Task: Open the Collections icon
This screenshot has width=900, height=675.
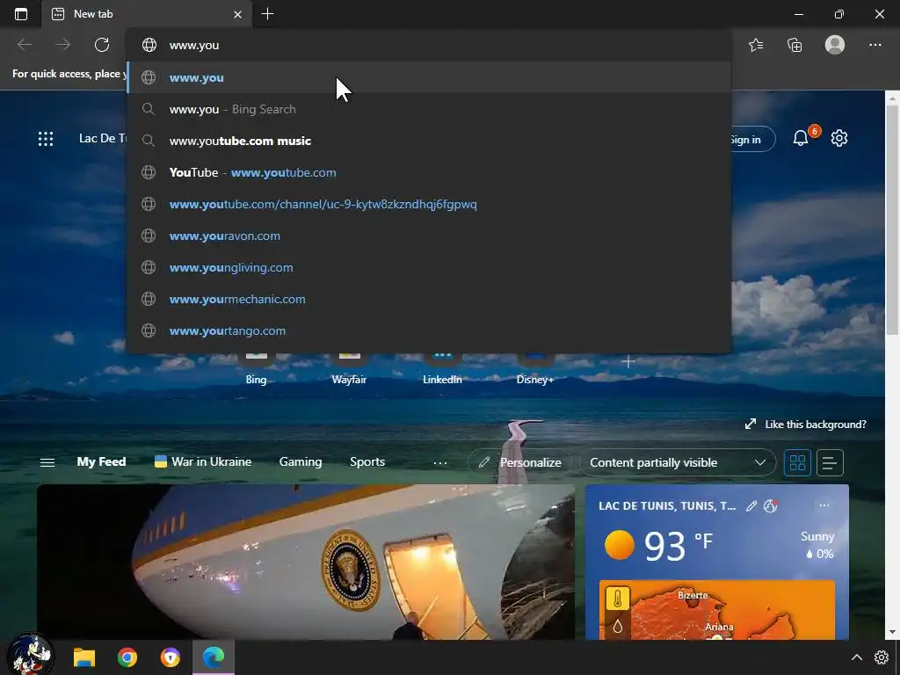Action: point(795,45)
